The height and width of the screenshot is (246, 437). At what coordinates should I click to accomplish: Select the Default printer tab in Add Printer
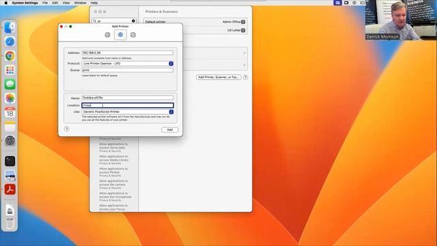pos(108,35)
